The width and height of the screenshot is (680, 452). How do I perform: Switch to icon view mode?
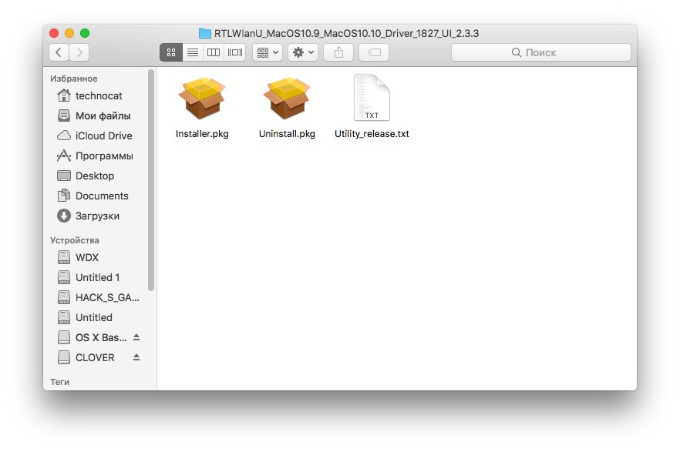pyautogui.click(x=171, y=52)
